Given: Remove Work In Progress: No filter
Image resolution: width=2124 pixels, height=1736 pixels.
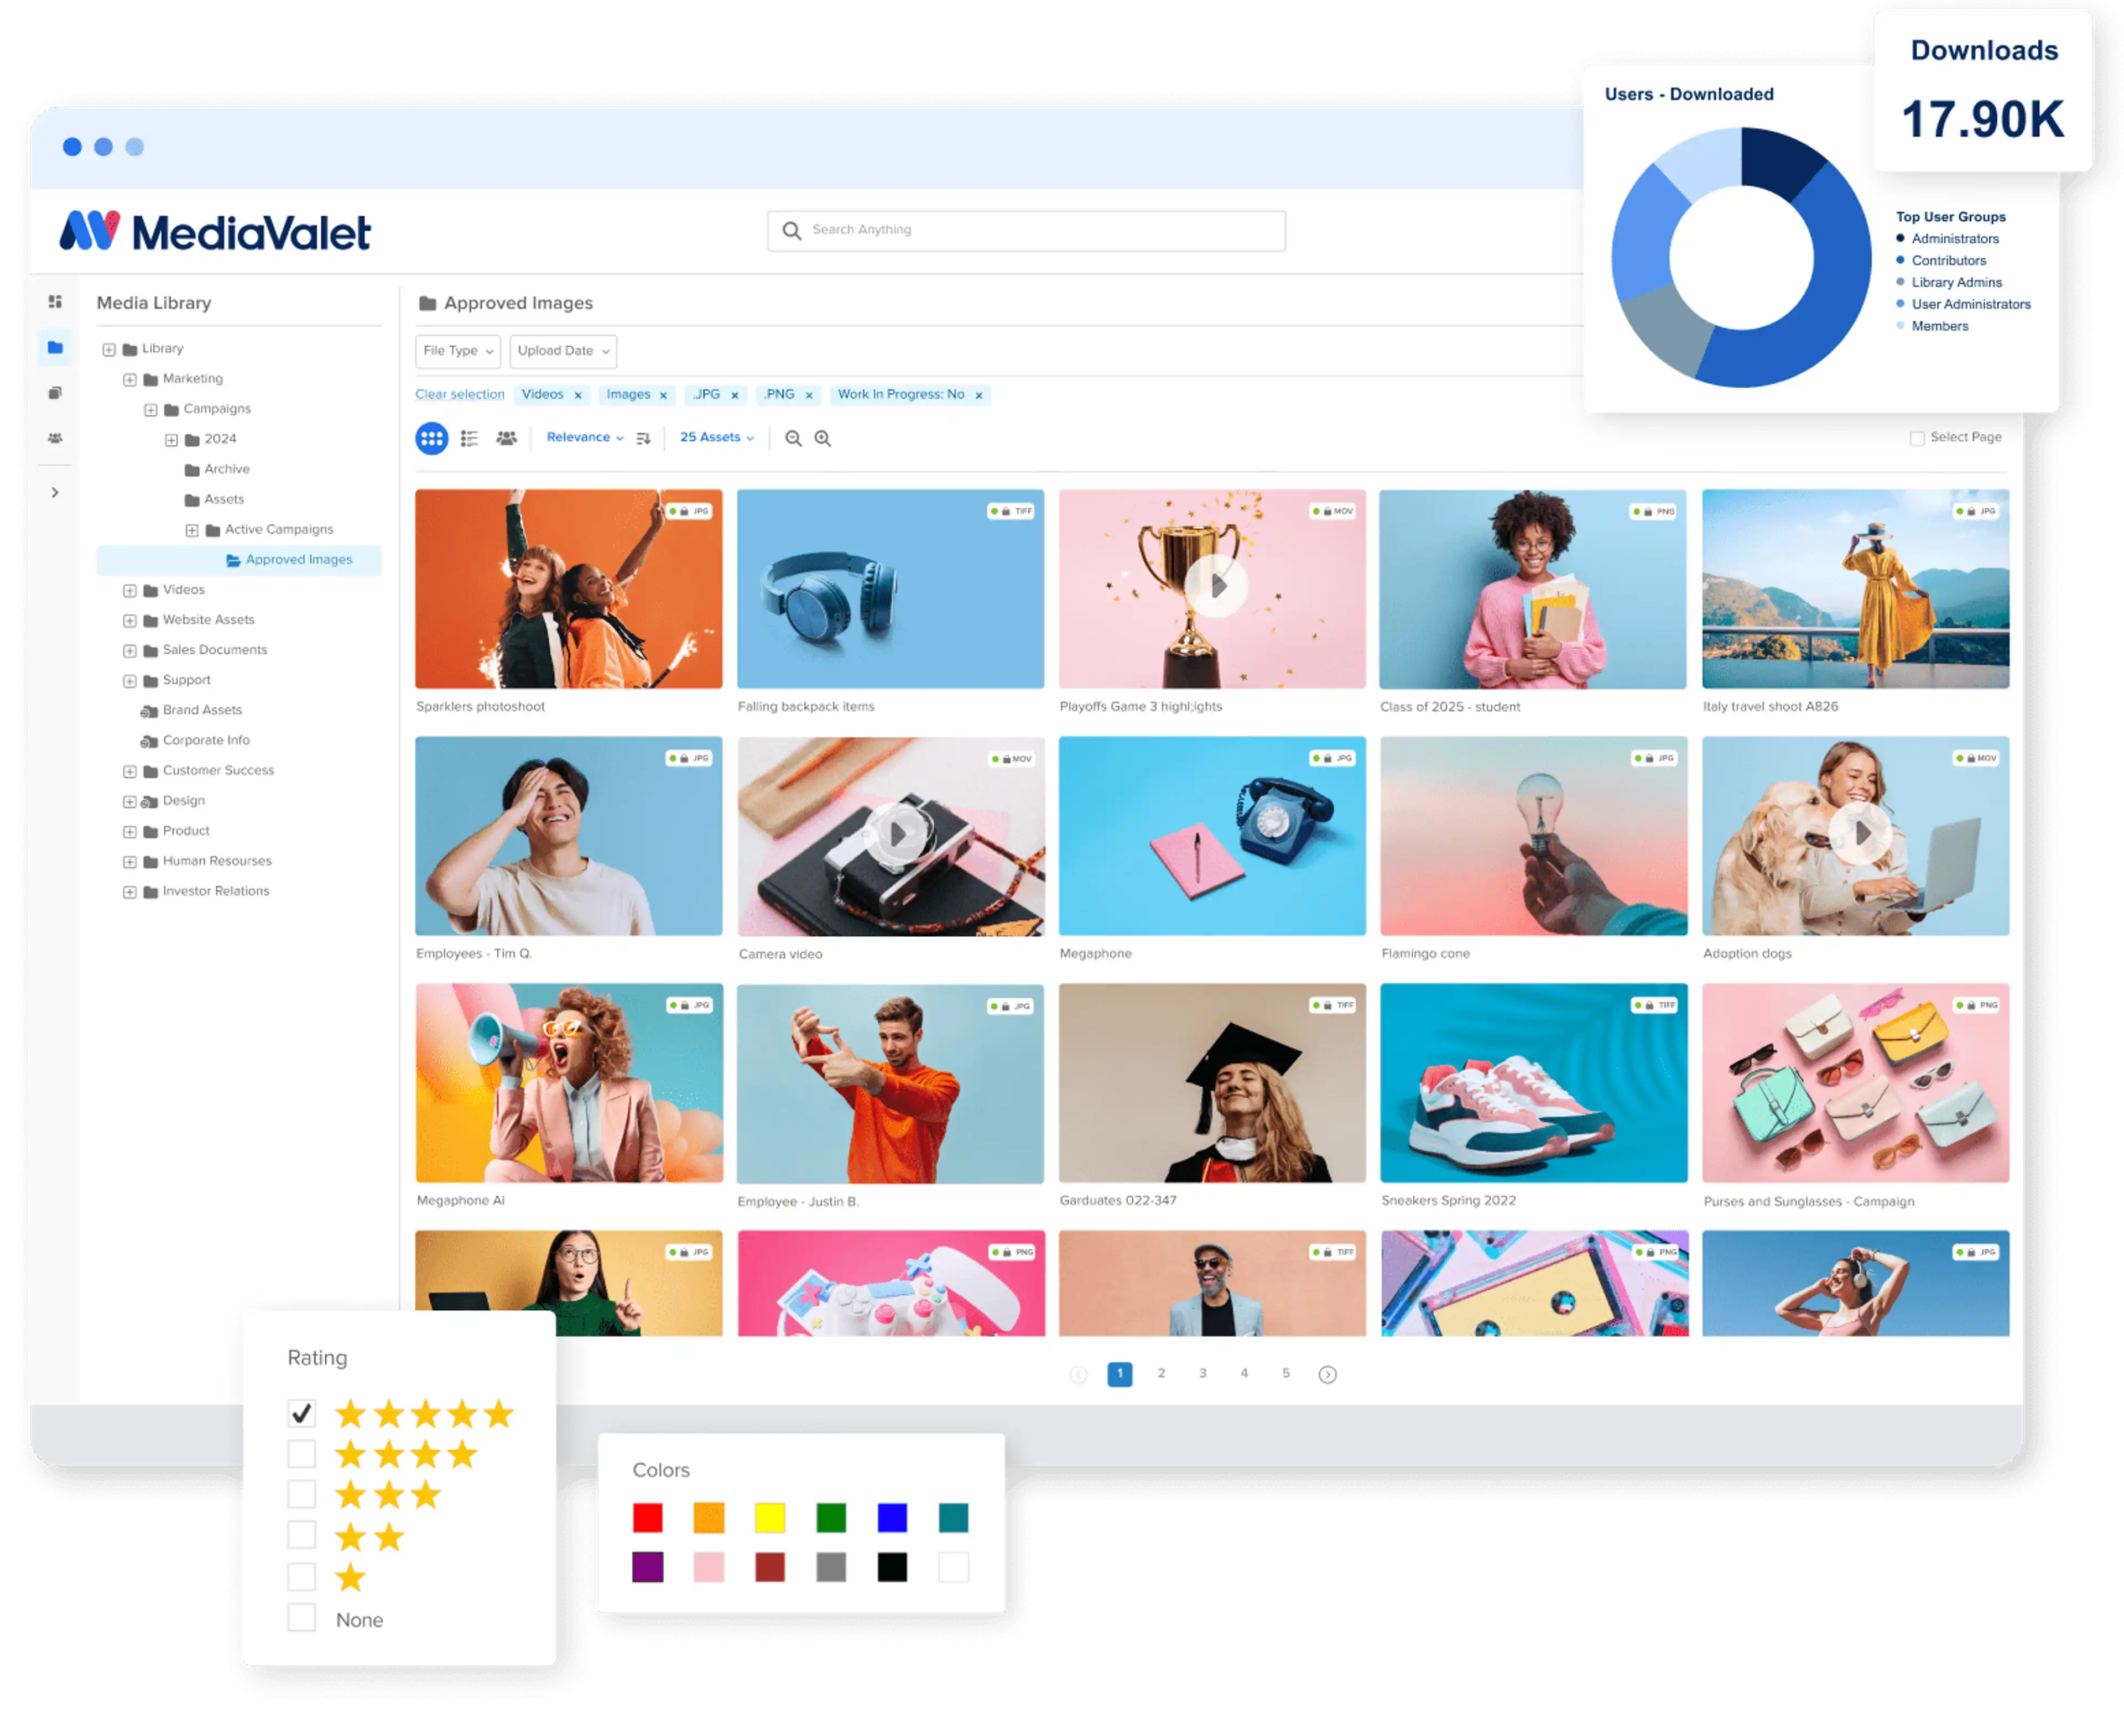Looking at the screenshot, I should [979, 395].
